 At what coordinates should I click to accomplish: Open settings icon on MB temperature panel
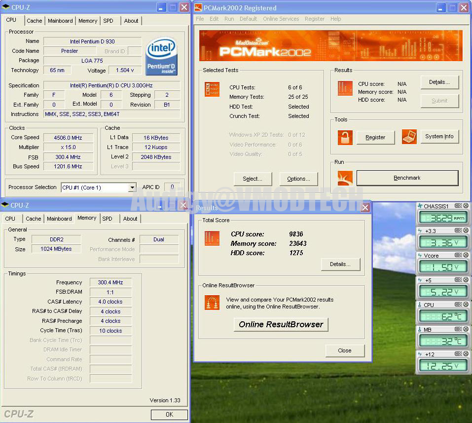458,329
